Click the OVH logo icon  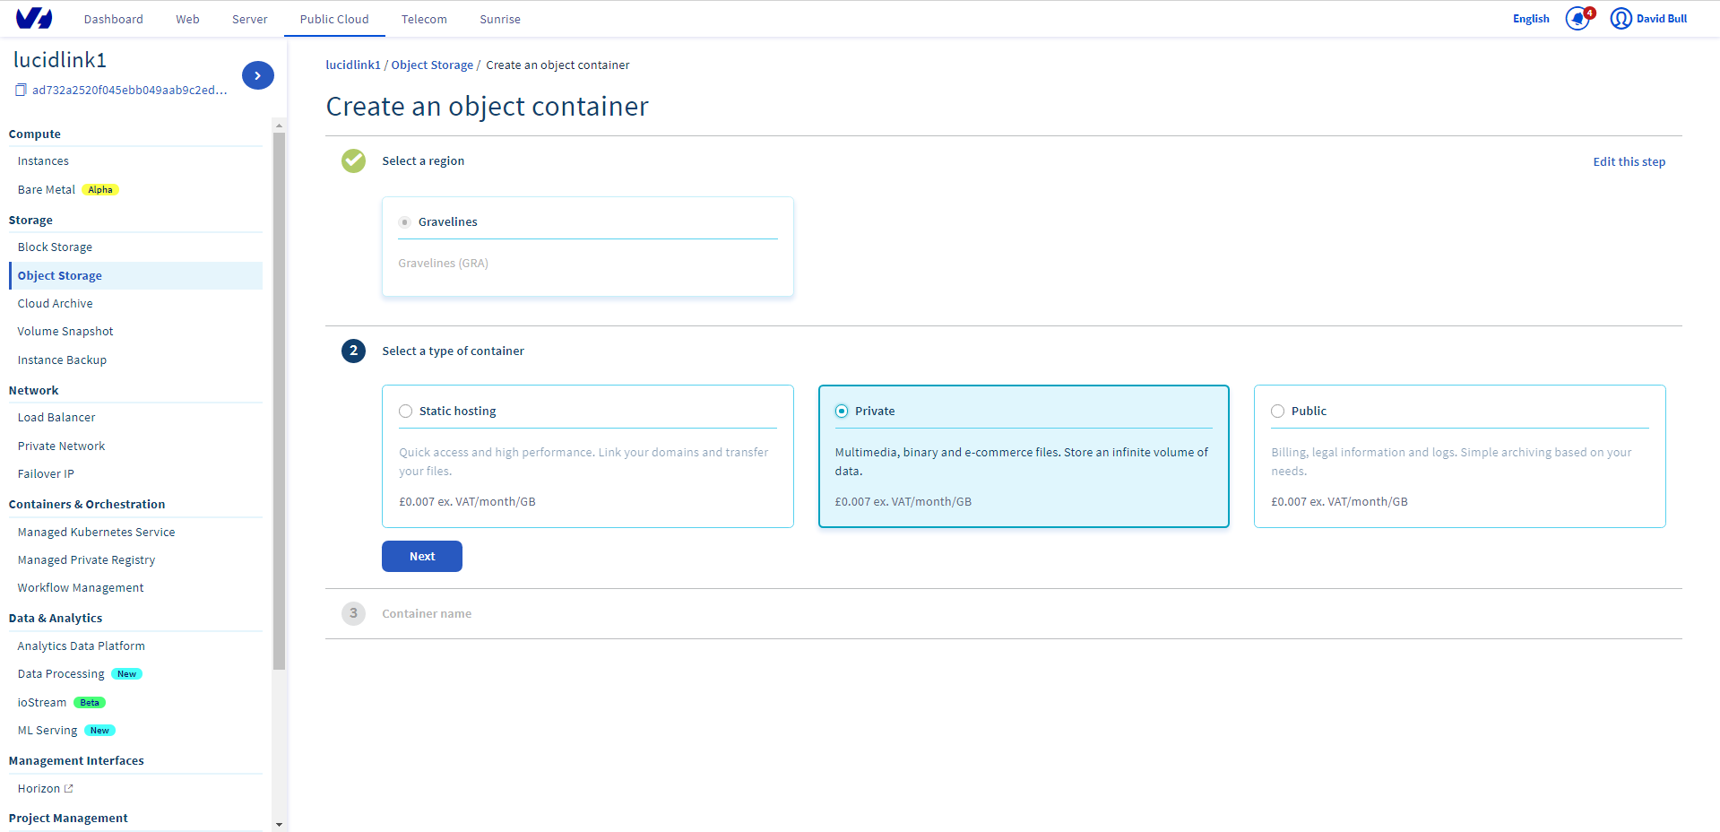pyautogui.click(x=34, y=18)
